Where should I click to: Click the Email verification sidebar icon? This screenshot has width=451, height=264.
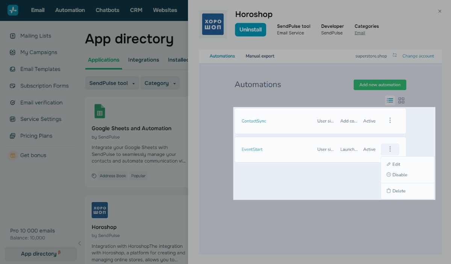pos(13,103)
